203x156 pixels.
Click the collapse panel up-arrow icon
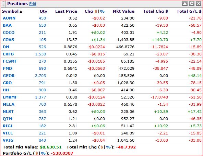pyautogui.click(x=185, y=4)
